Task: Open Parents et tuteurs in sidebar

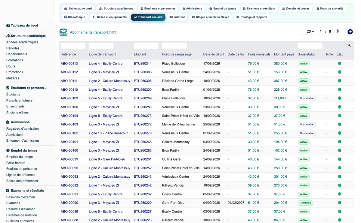Action: (19, 101)
